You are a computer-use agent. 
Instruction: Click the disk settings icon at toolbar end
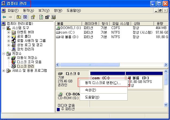tap(54, 17)
